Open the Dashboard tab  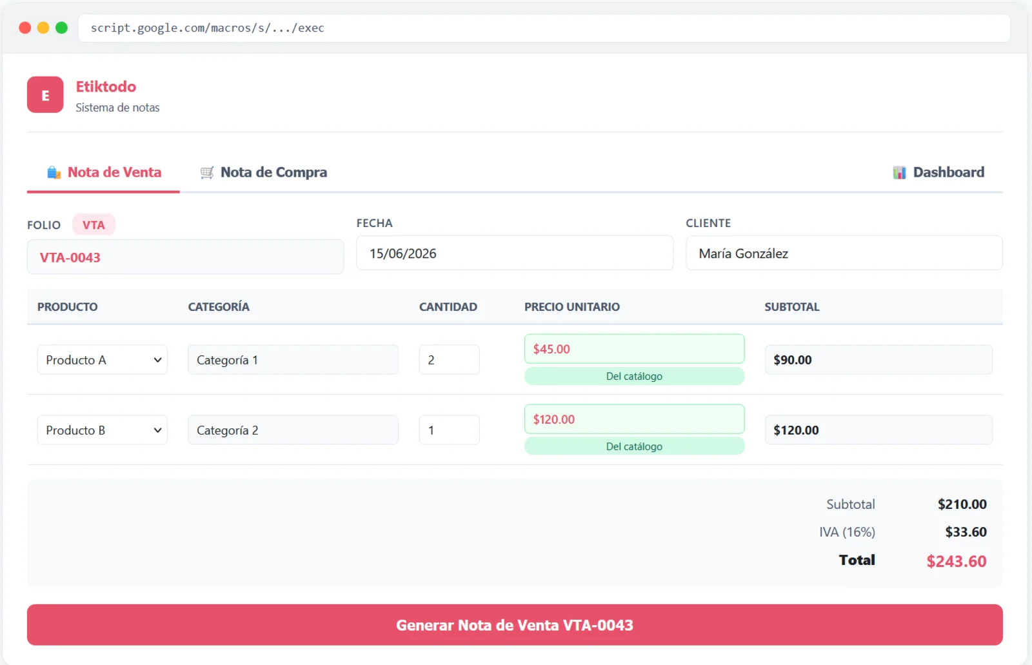[x=938, y=172]
